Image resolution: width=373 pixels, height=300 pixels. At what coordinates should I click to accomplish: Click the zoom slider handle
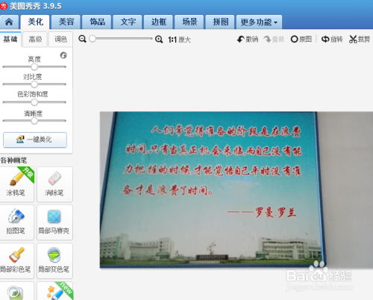(x=93, y=39)
